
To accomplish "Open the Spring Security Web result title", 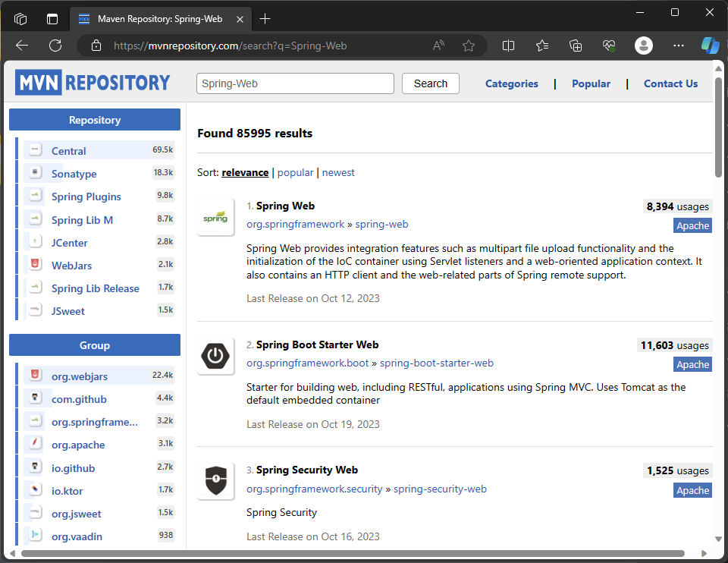I will point(307,470).
